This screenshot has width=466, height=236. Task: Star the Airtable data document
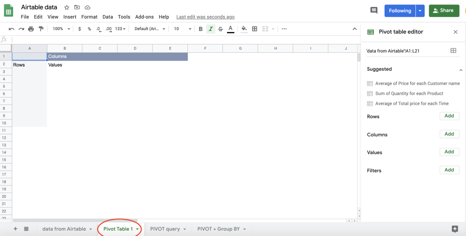coord(66,7)
